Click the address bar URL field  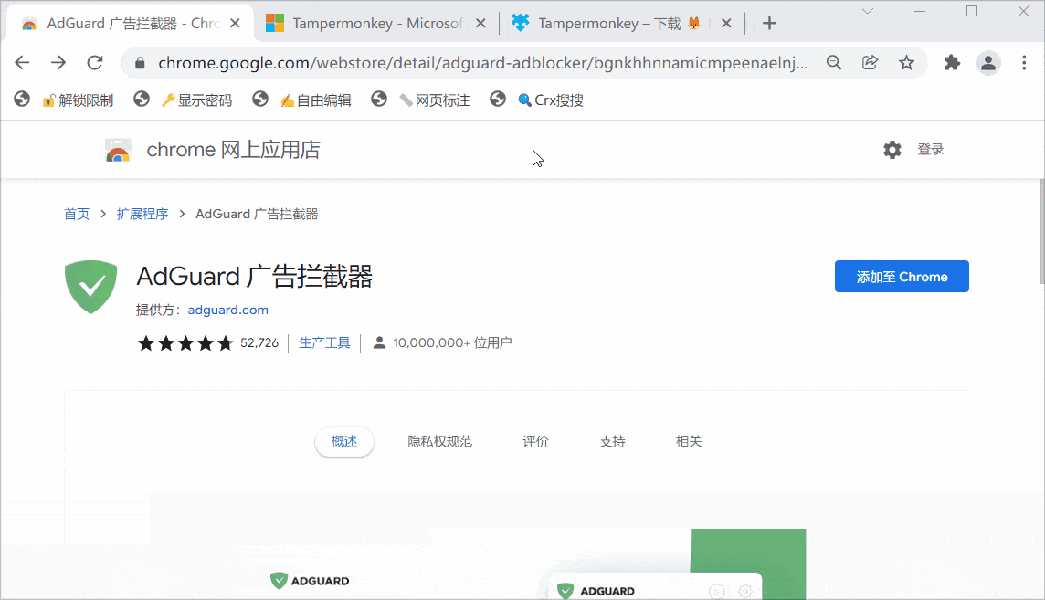click(482, 63)
